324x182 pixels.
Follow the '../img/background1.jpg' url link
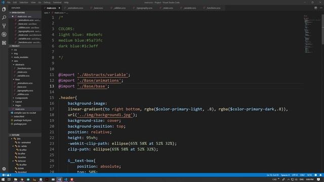pos(105,115)
